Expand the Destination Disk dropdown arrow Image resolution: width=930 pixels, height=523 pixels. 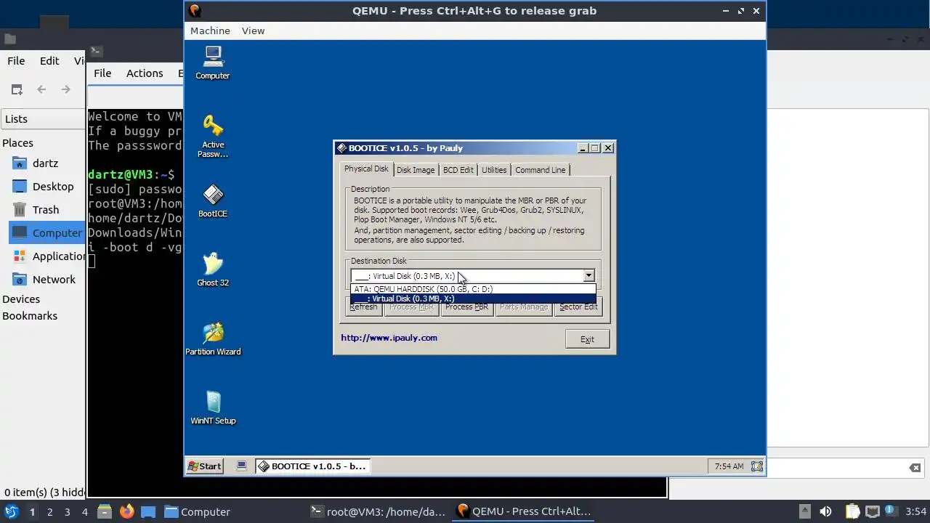point(589,276)
